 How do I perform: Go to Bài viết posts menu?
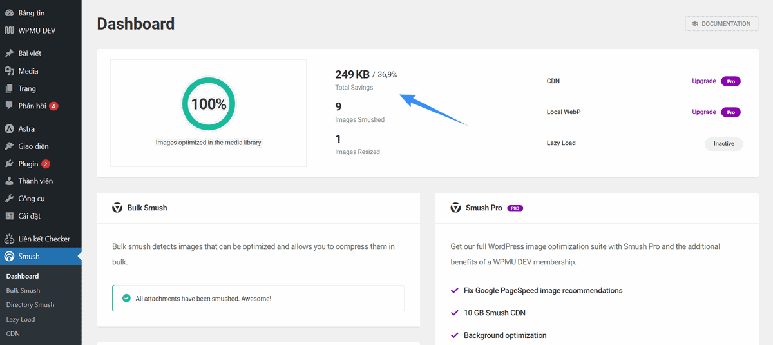[x=41, y=54]
